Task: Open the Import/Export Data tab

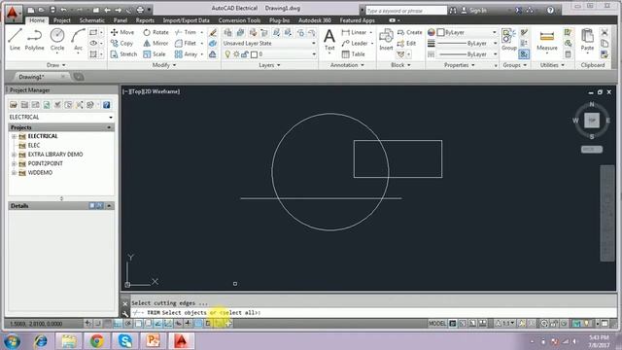Action: [186, 20]
